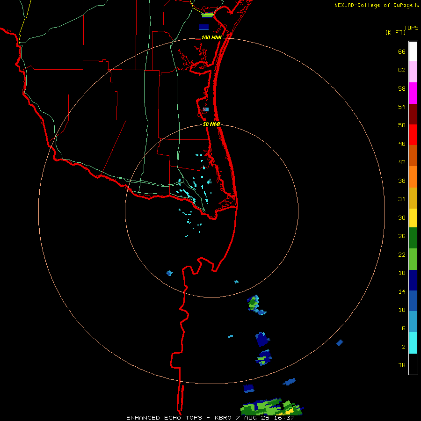Click the 22 legend value

coord(402,254)
